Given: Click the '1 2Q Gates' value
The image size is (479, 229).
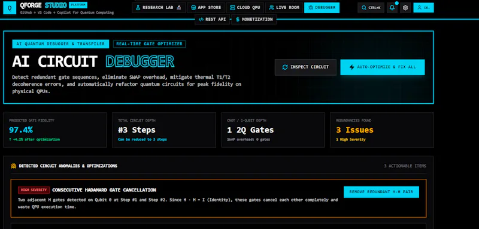Looking at the screenshot, I should [250, 130].
